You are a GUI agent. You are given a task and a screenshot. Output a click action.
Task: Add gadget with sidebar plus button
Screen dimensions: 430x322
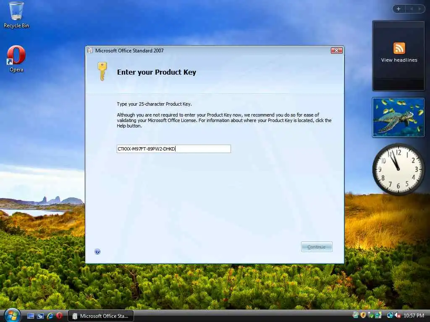(399, 9)
